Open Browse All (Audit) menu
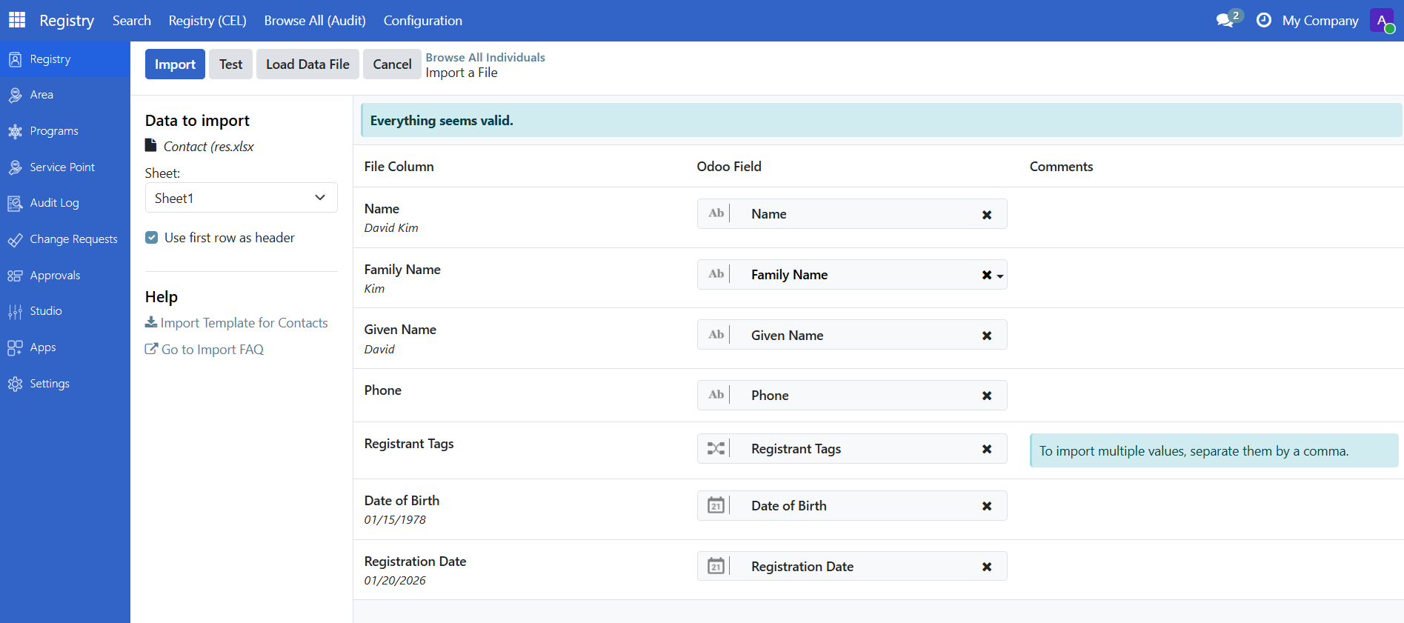This screenshot has height=623, width=1404. 315,21
